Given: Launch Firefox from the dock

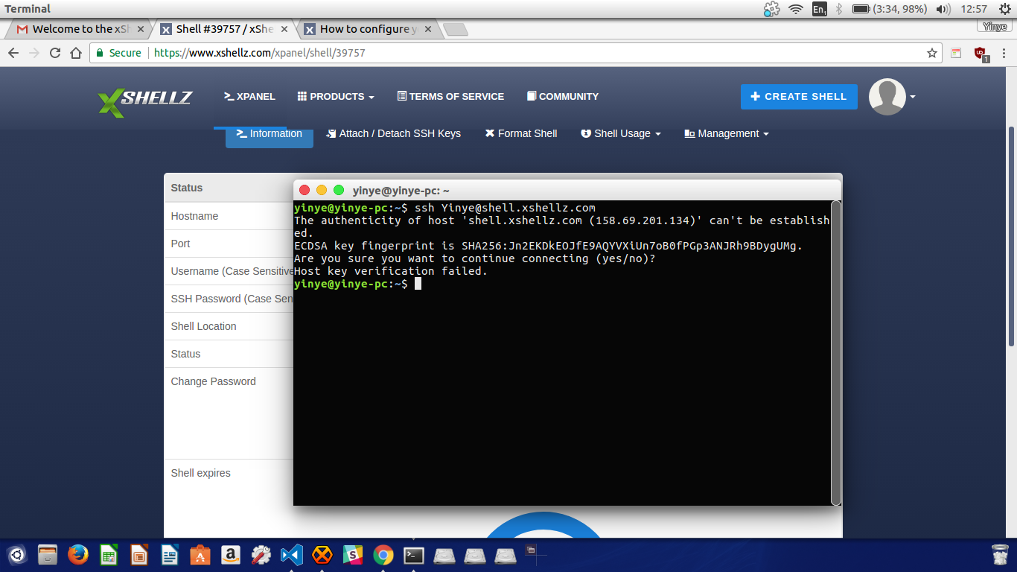Looking at the screenshot, I should pos(78,555).
